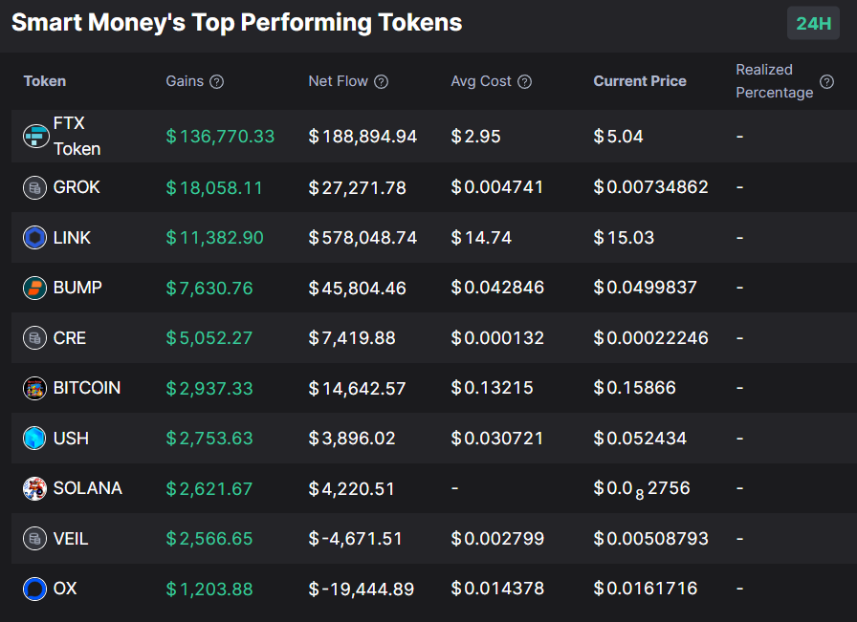Open the OX token name

click(65, 589)
